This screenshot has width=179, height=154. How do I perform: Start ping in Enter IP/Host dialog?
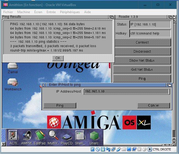[60, 105]
